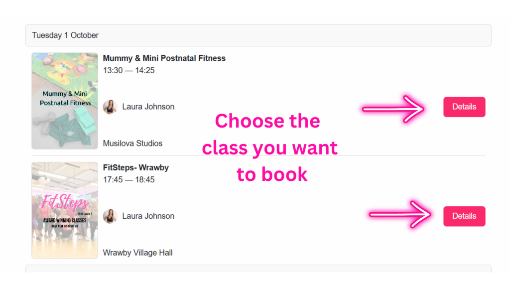Click Laura Johnson's avatar in FitSteps class
510x287 pixels.
click(x=110, y=216)
